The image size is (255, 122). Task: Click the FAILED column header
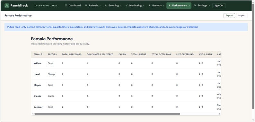122,54
